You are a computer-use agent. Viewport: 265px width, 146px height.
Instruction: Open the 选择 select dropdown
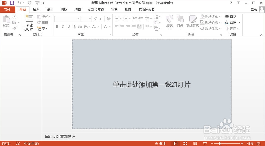tap(232, 28)
